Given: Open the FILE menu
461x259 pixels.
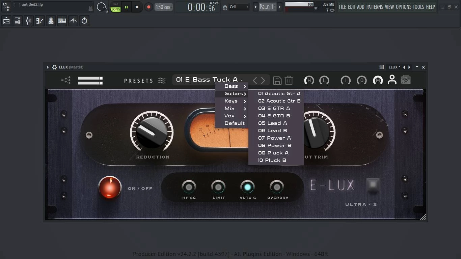Looking at the screenshot, I should (x=343, y=7).
